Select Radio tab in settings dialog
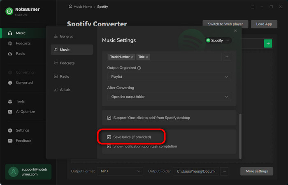This screenshot has width=288, height=185. click(72, 76)
